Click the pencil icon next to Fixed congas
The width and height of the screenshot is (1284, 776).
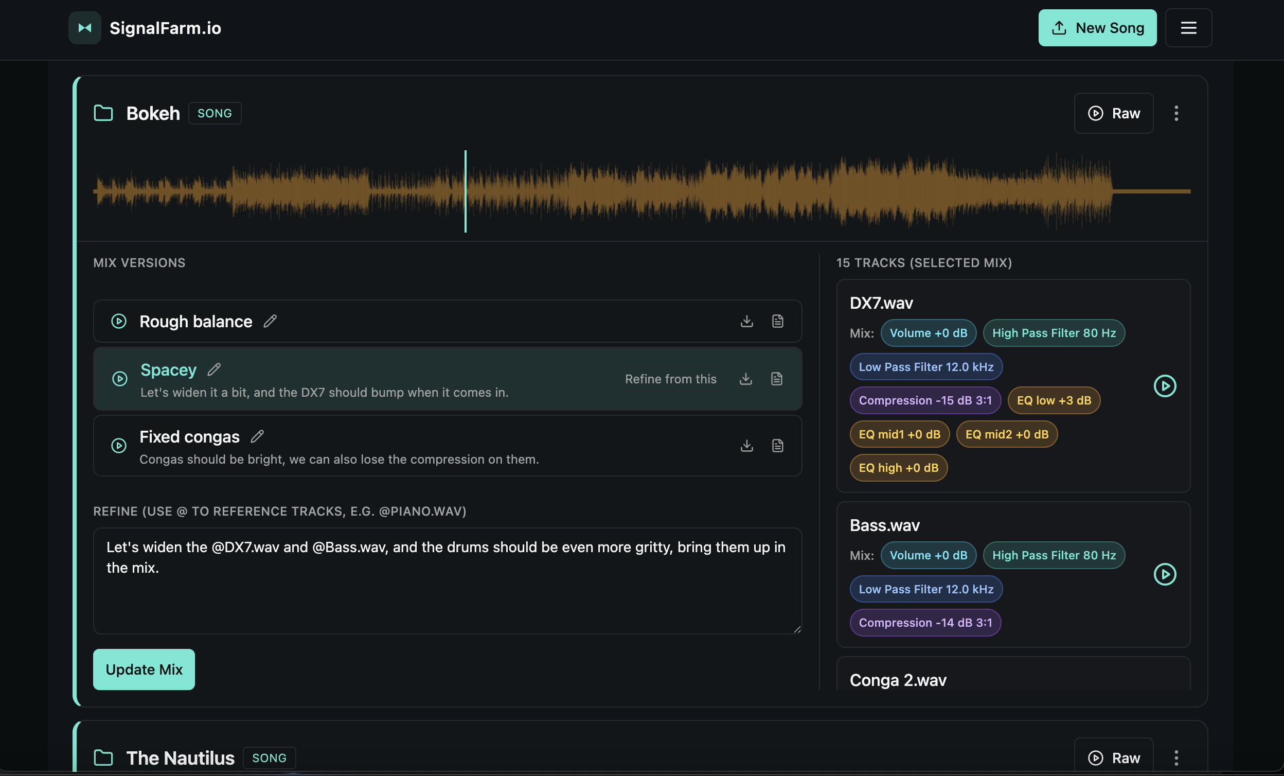coord(257,436)
